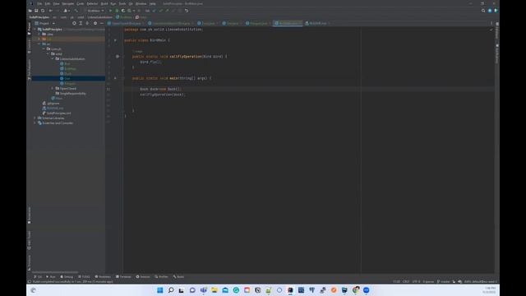
Task: Click Expand All in Project panel
Action: [81, 24]
